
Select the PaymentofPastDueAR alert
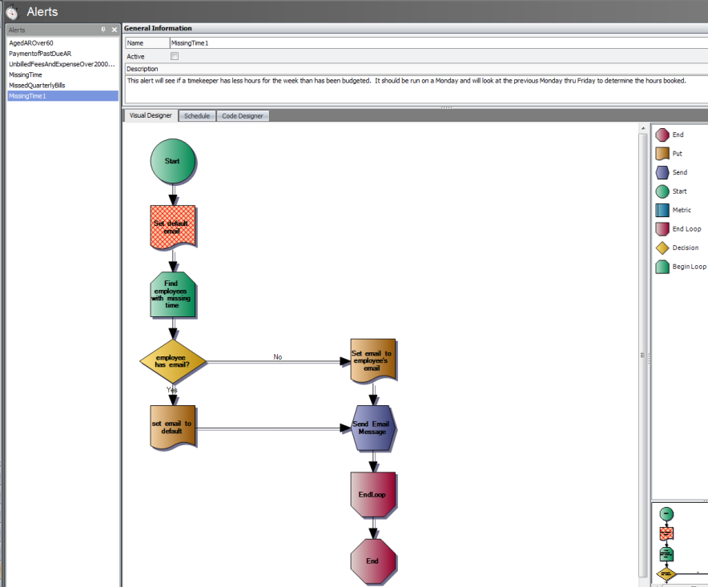pos(40,54)
